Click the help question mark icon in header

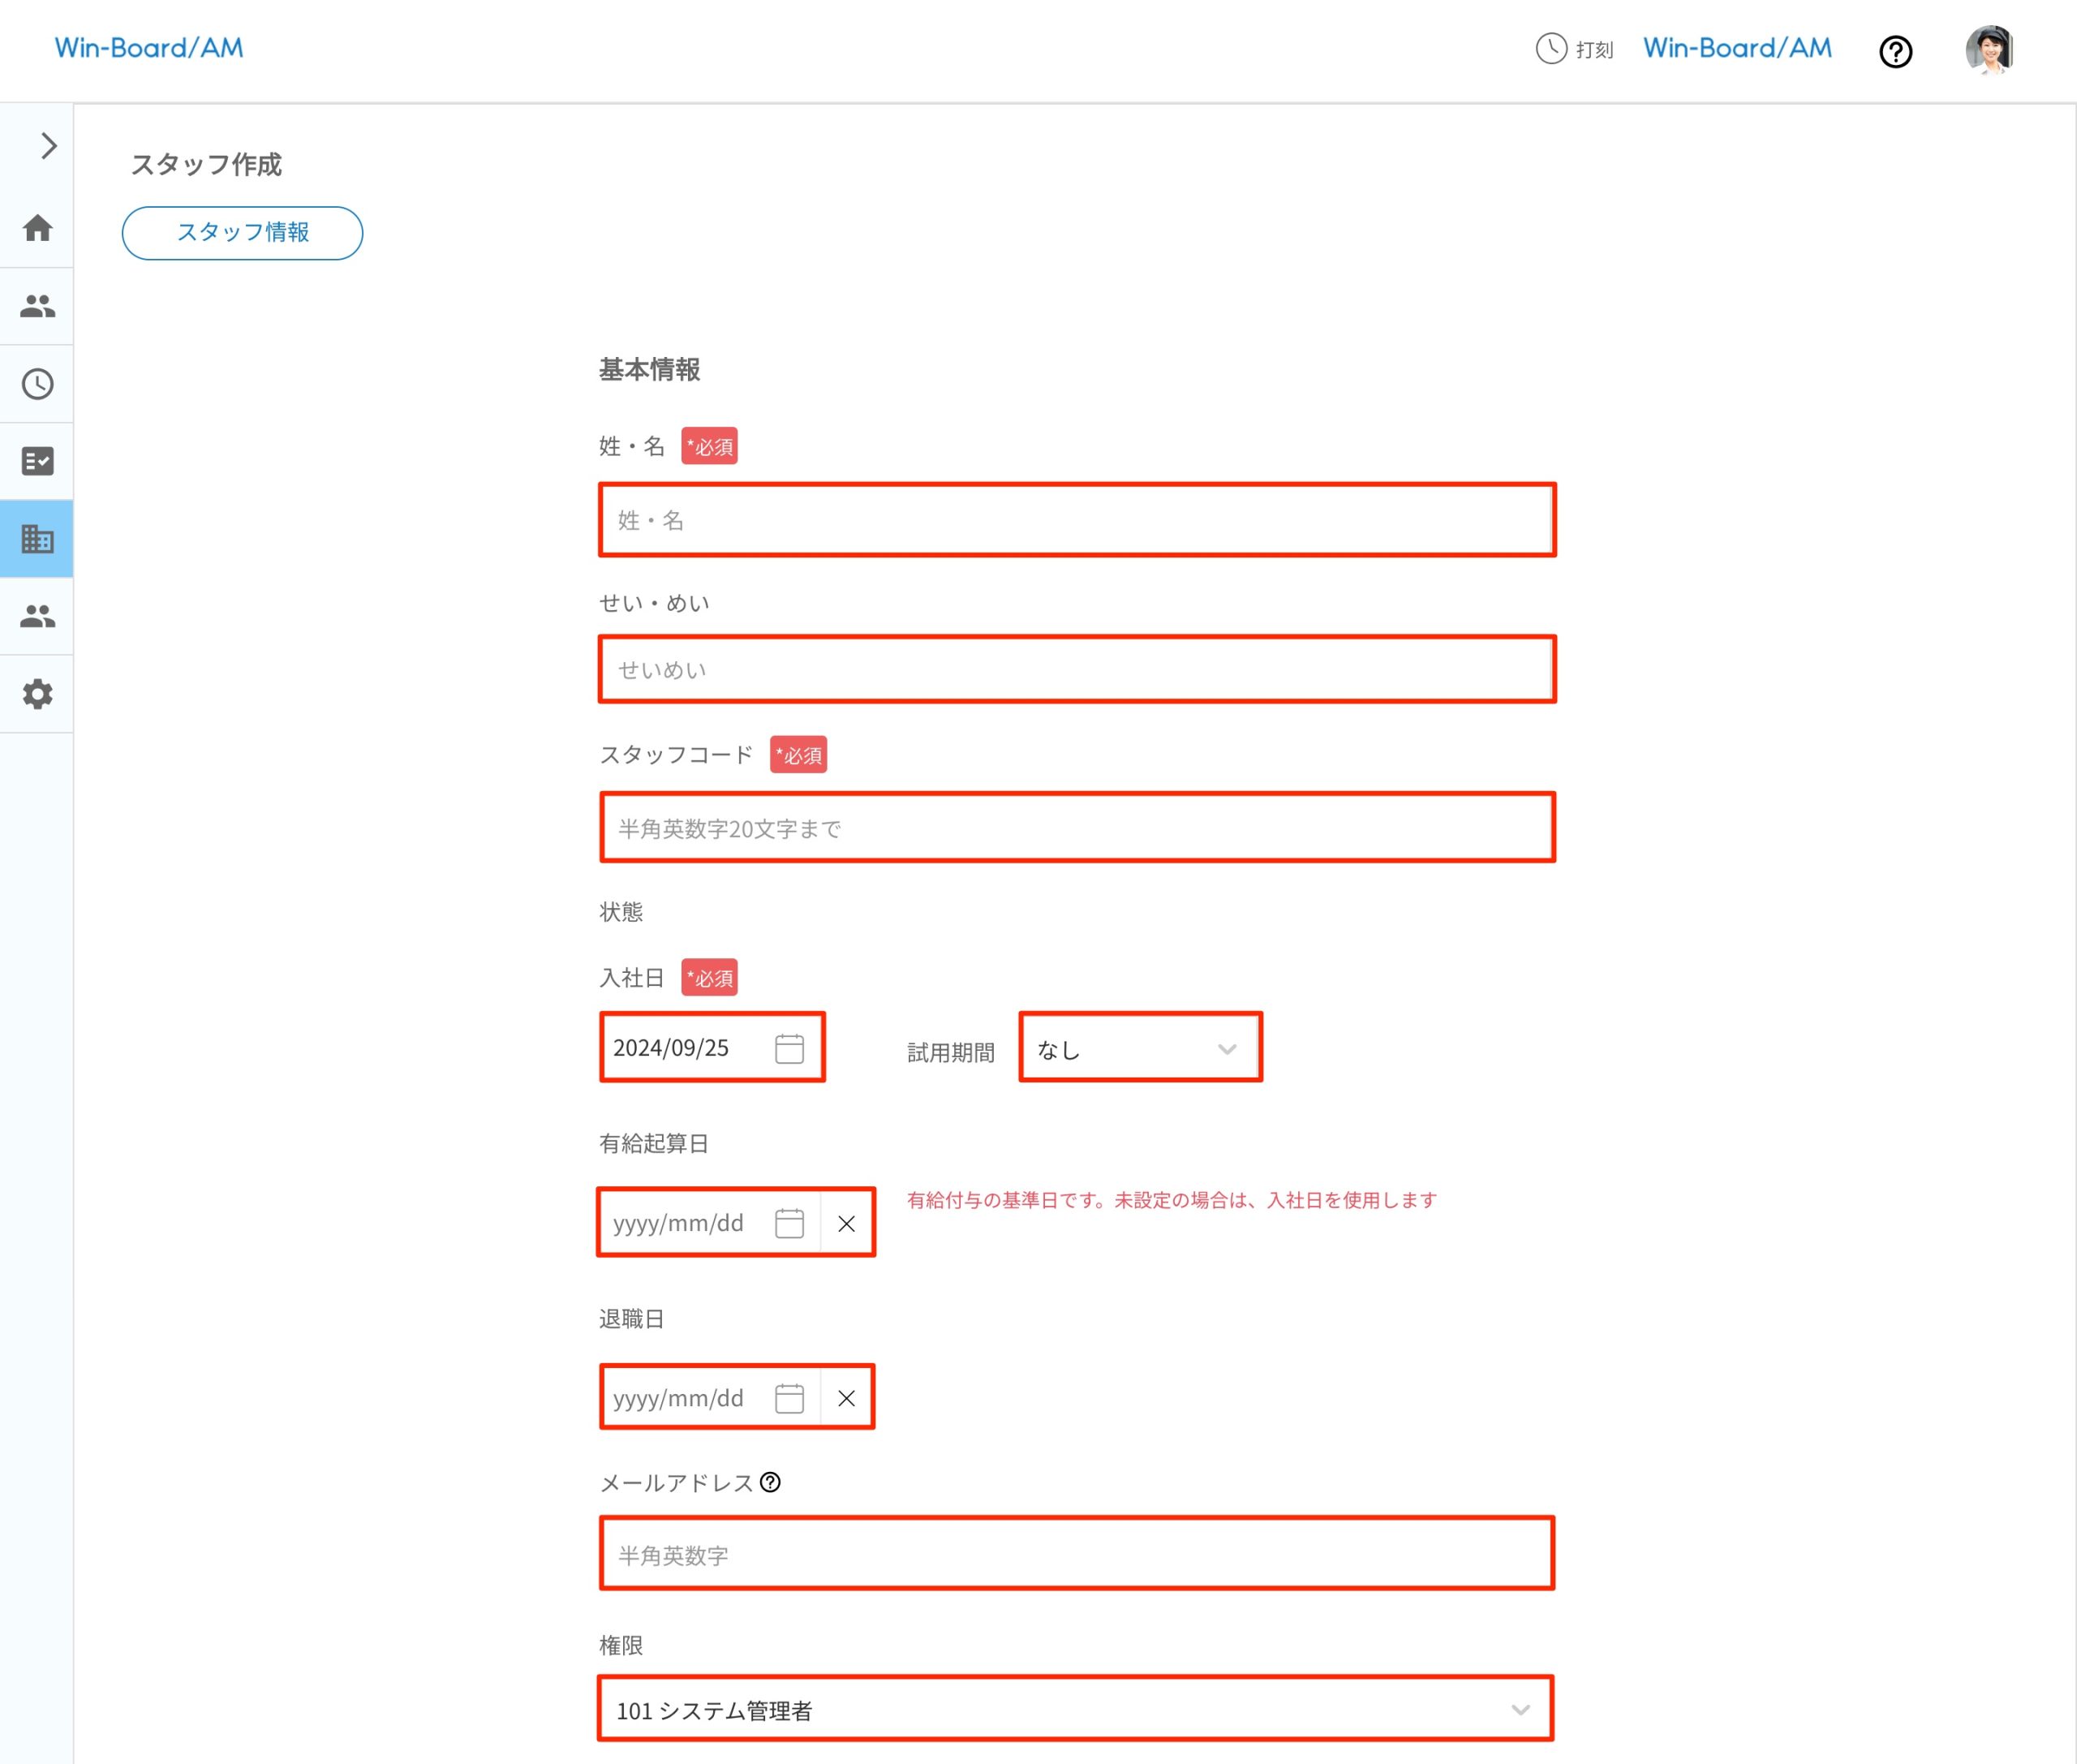point(1895,51)
